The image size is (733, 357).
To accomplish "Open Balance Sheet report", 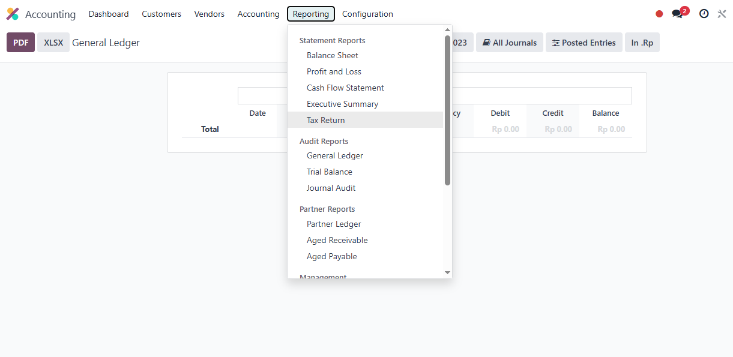I will tap(332, 55).
